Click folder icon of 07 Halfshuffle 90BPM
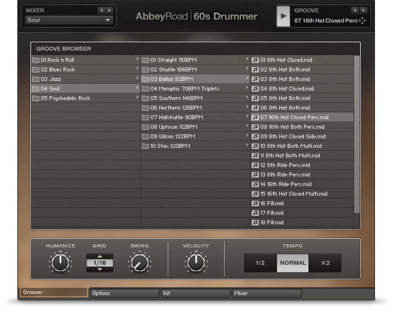 [146, 117]
